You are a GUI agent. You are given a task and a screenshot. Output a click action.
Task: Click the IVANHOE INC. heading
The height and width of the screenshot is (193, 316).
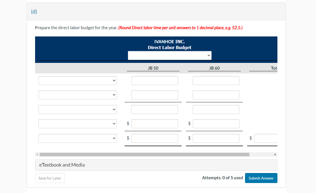[x=169, y=42]
